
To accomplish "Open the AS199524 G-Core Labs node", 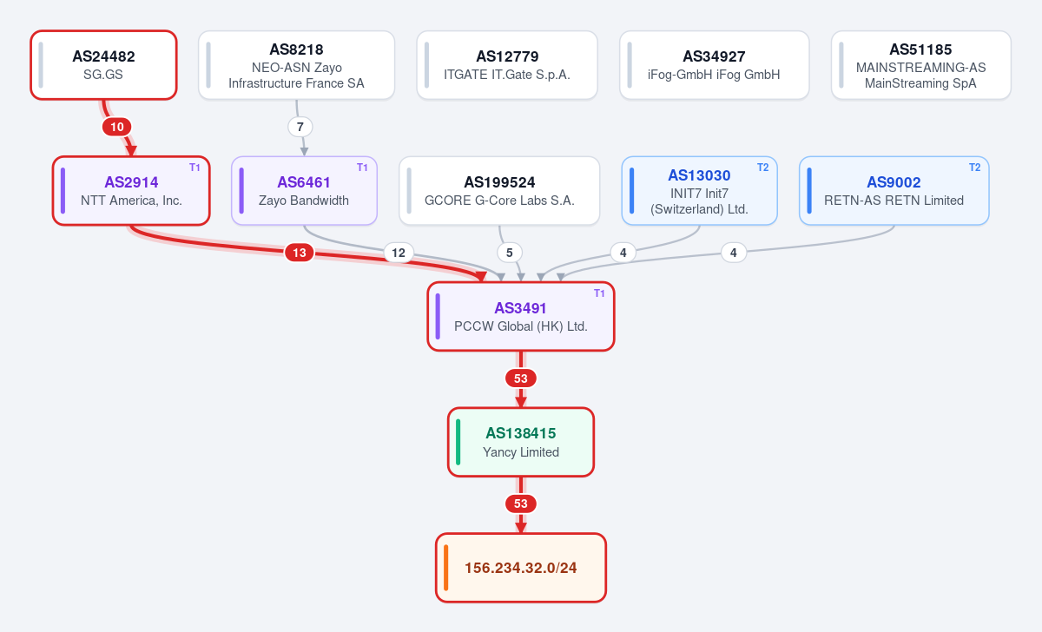I will (x=499, y=191).
